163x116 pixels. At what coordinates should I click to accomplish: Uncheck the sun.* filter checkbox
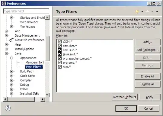coord(60,67)
